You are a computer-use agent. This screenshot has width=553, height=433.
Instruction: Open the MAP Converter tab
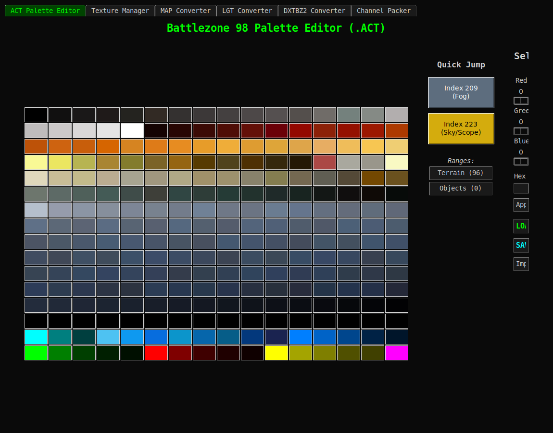pyautogui.click(x=185, y=11)
